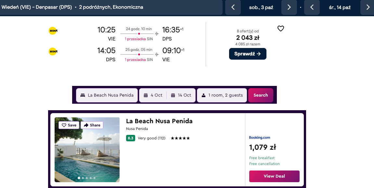
Task: Click the pink Search button
Action: (261, 95)
